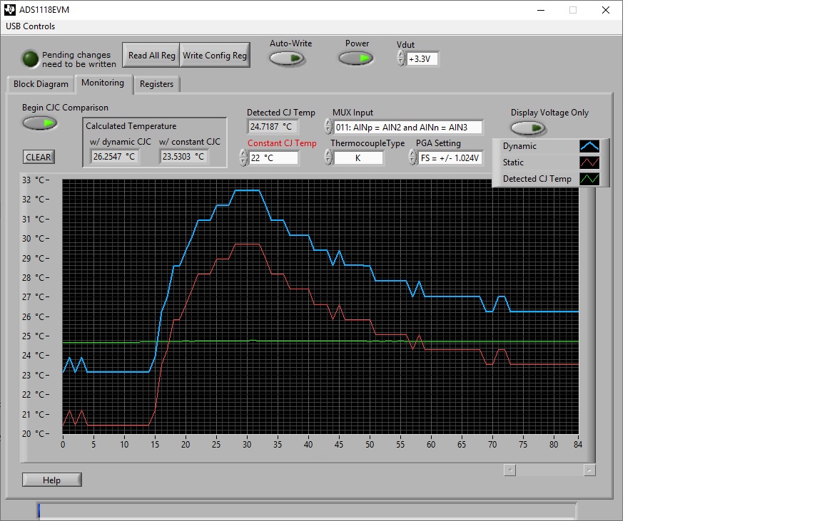Click the Detected CJ Temp 24.7187 °C value
822x521 pixels.
pos(272,126)
